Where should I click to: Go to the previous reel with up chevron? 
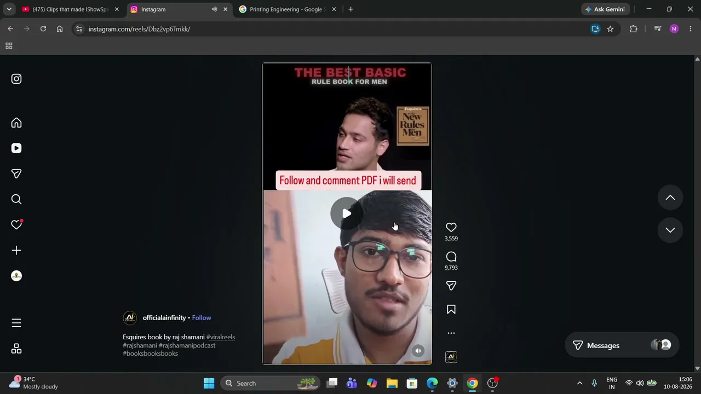click(x=670, y=198)
